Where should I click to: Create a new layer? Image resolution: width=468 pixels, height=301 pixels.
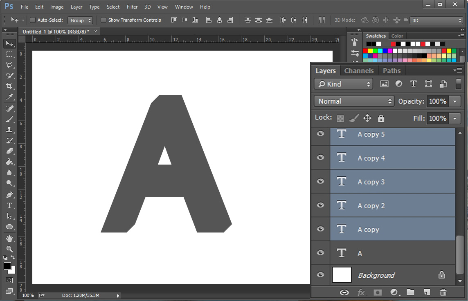click(x=427, y=292)
